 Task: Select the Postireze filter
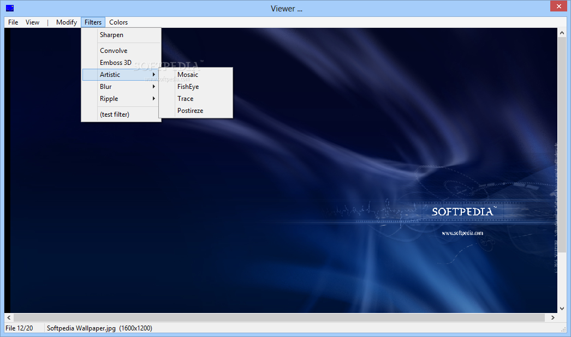tap(196, 111)
